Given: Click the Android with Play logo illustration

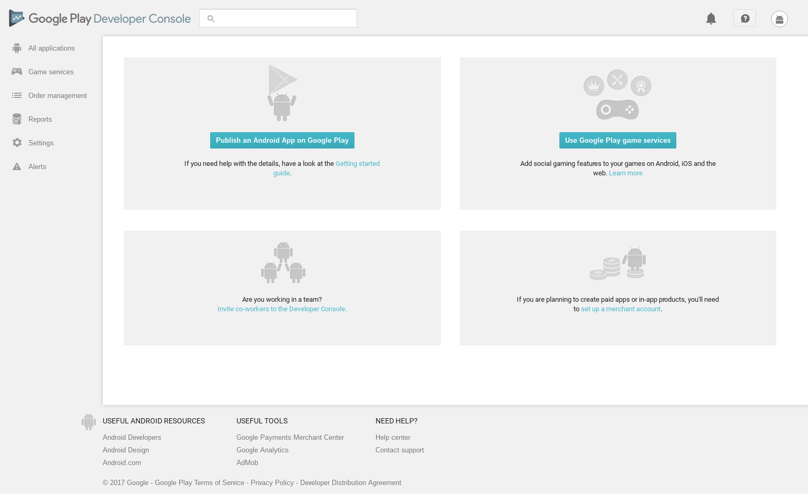Looking at the screenshot, I should tap(282, 93).
